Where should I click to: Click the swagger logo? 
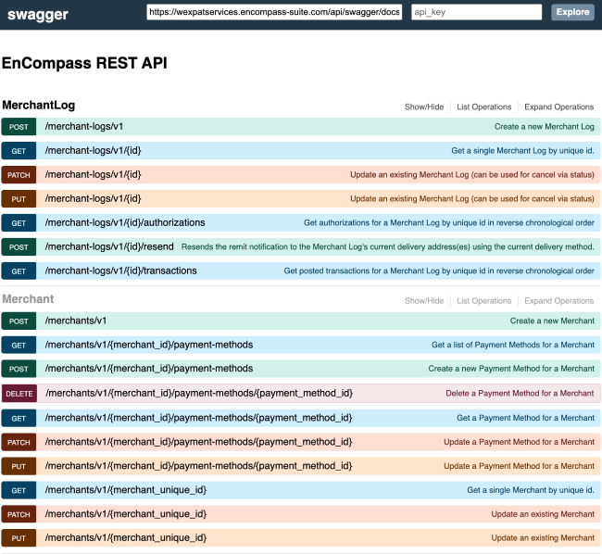38,15
